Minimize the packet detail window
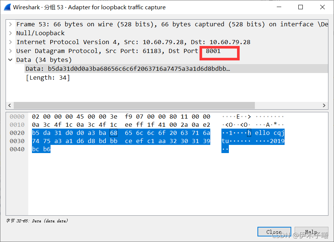The width and height of the screenshot is (334, 242). [279, 7]
